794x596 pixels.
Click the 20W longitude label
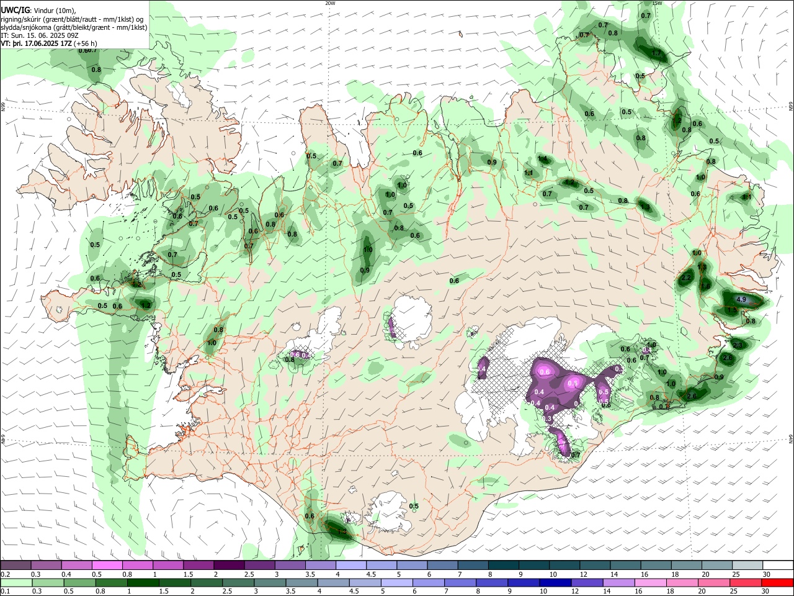point(330,3)
